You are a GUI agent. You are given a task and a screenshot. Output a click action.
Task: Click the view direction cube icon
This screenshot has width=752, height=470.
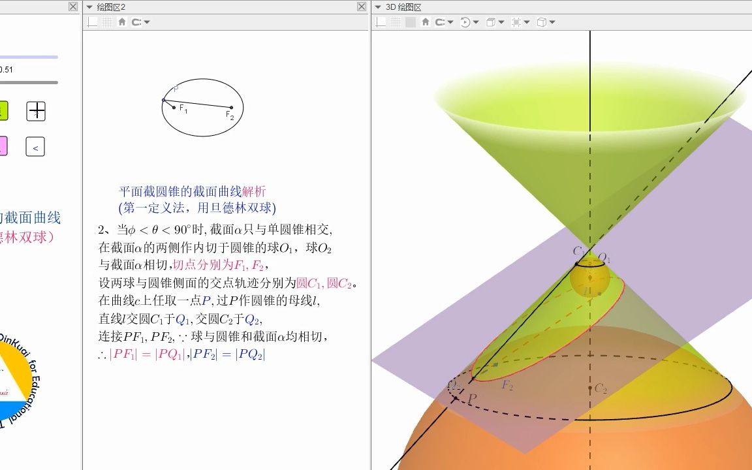(x=491, y=22)
